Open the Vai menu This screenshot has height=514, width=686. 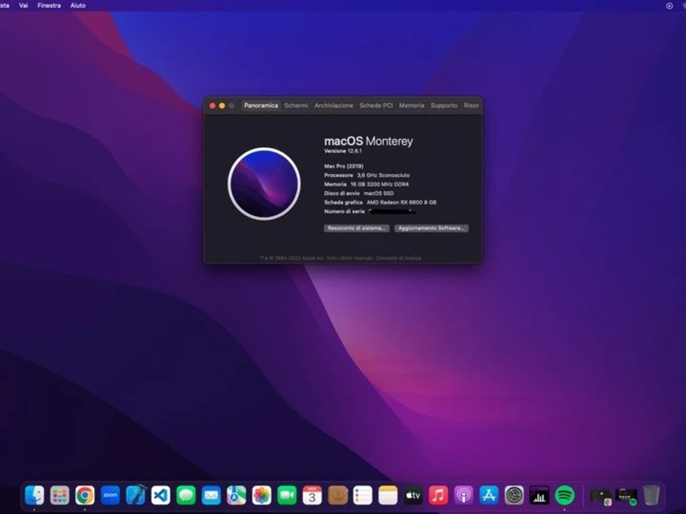[x=23, y=5]
